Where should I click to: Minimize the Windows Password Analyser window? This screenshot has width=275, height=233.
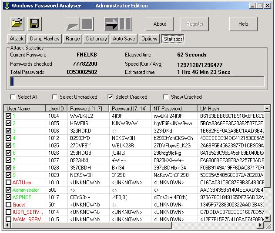252,6
